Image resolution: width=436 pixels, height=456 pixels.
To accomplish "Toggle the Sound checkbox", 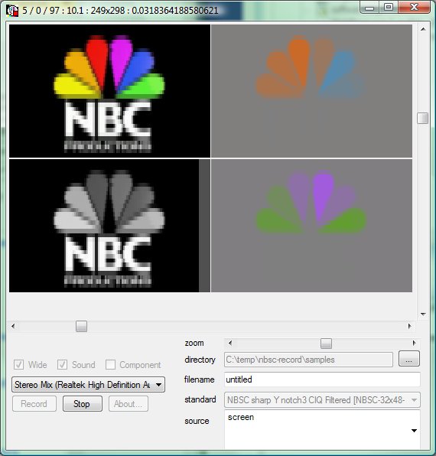I will coord(62,364).
